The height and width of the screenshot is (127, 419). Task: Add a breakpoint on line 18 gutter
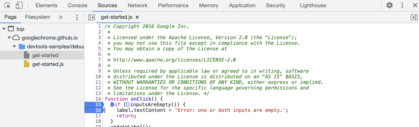click(98, 121)
